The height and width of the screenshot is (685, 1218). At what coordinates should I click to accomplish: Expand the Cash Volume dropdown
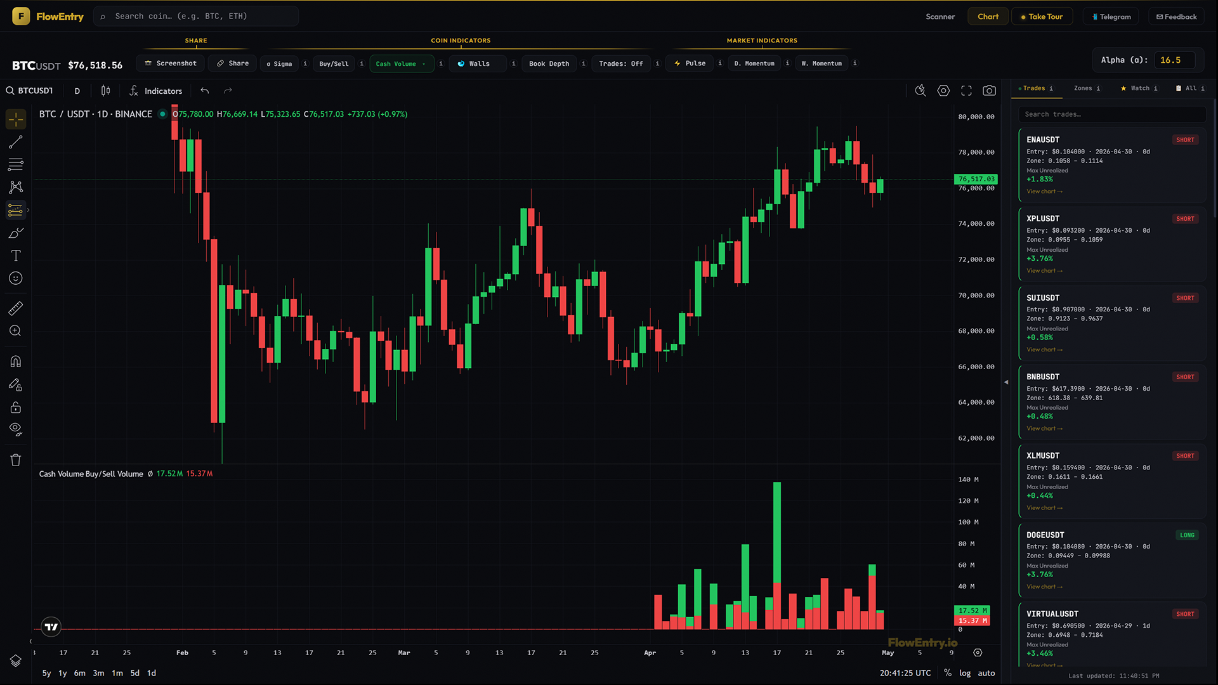[402, 63]
